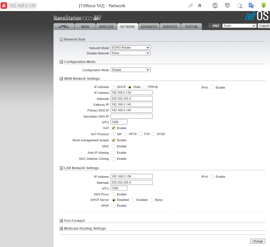The image size is (270, 247).
Task: Select DHCP Server Enabled radio
Action: click(133, 200)
